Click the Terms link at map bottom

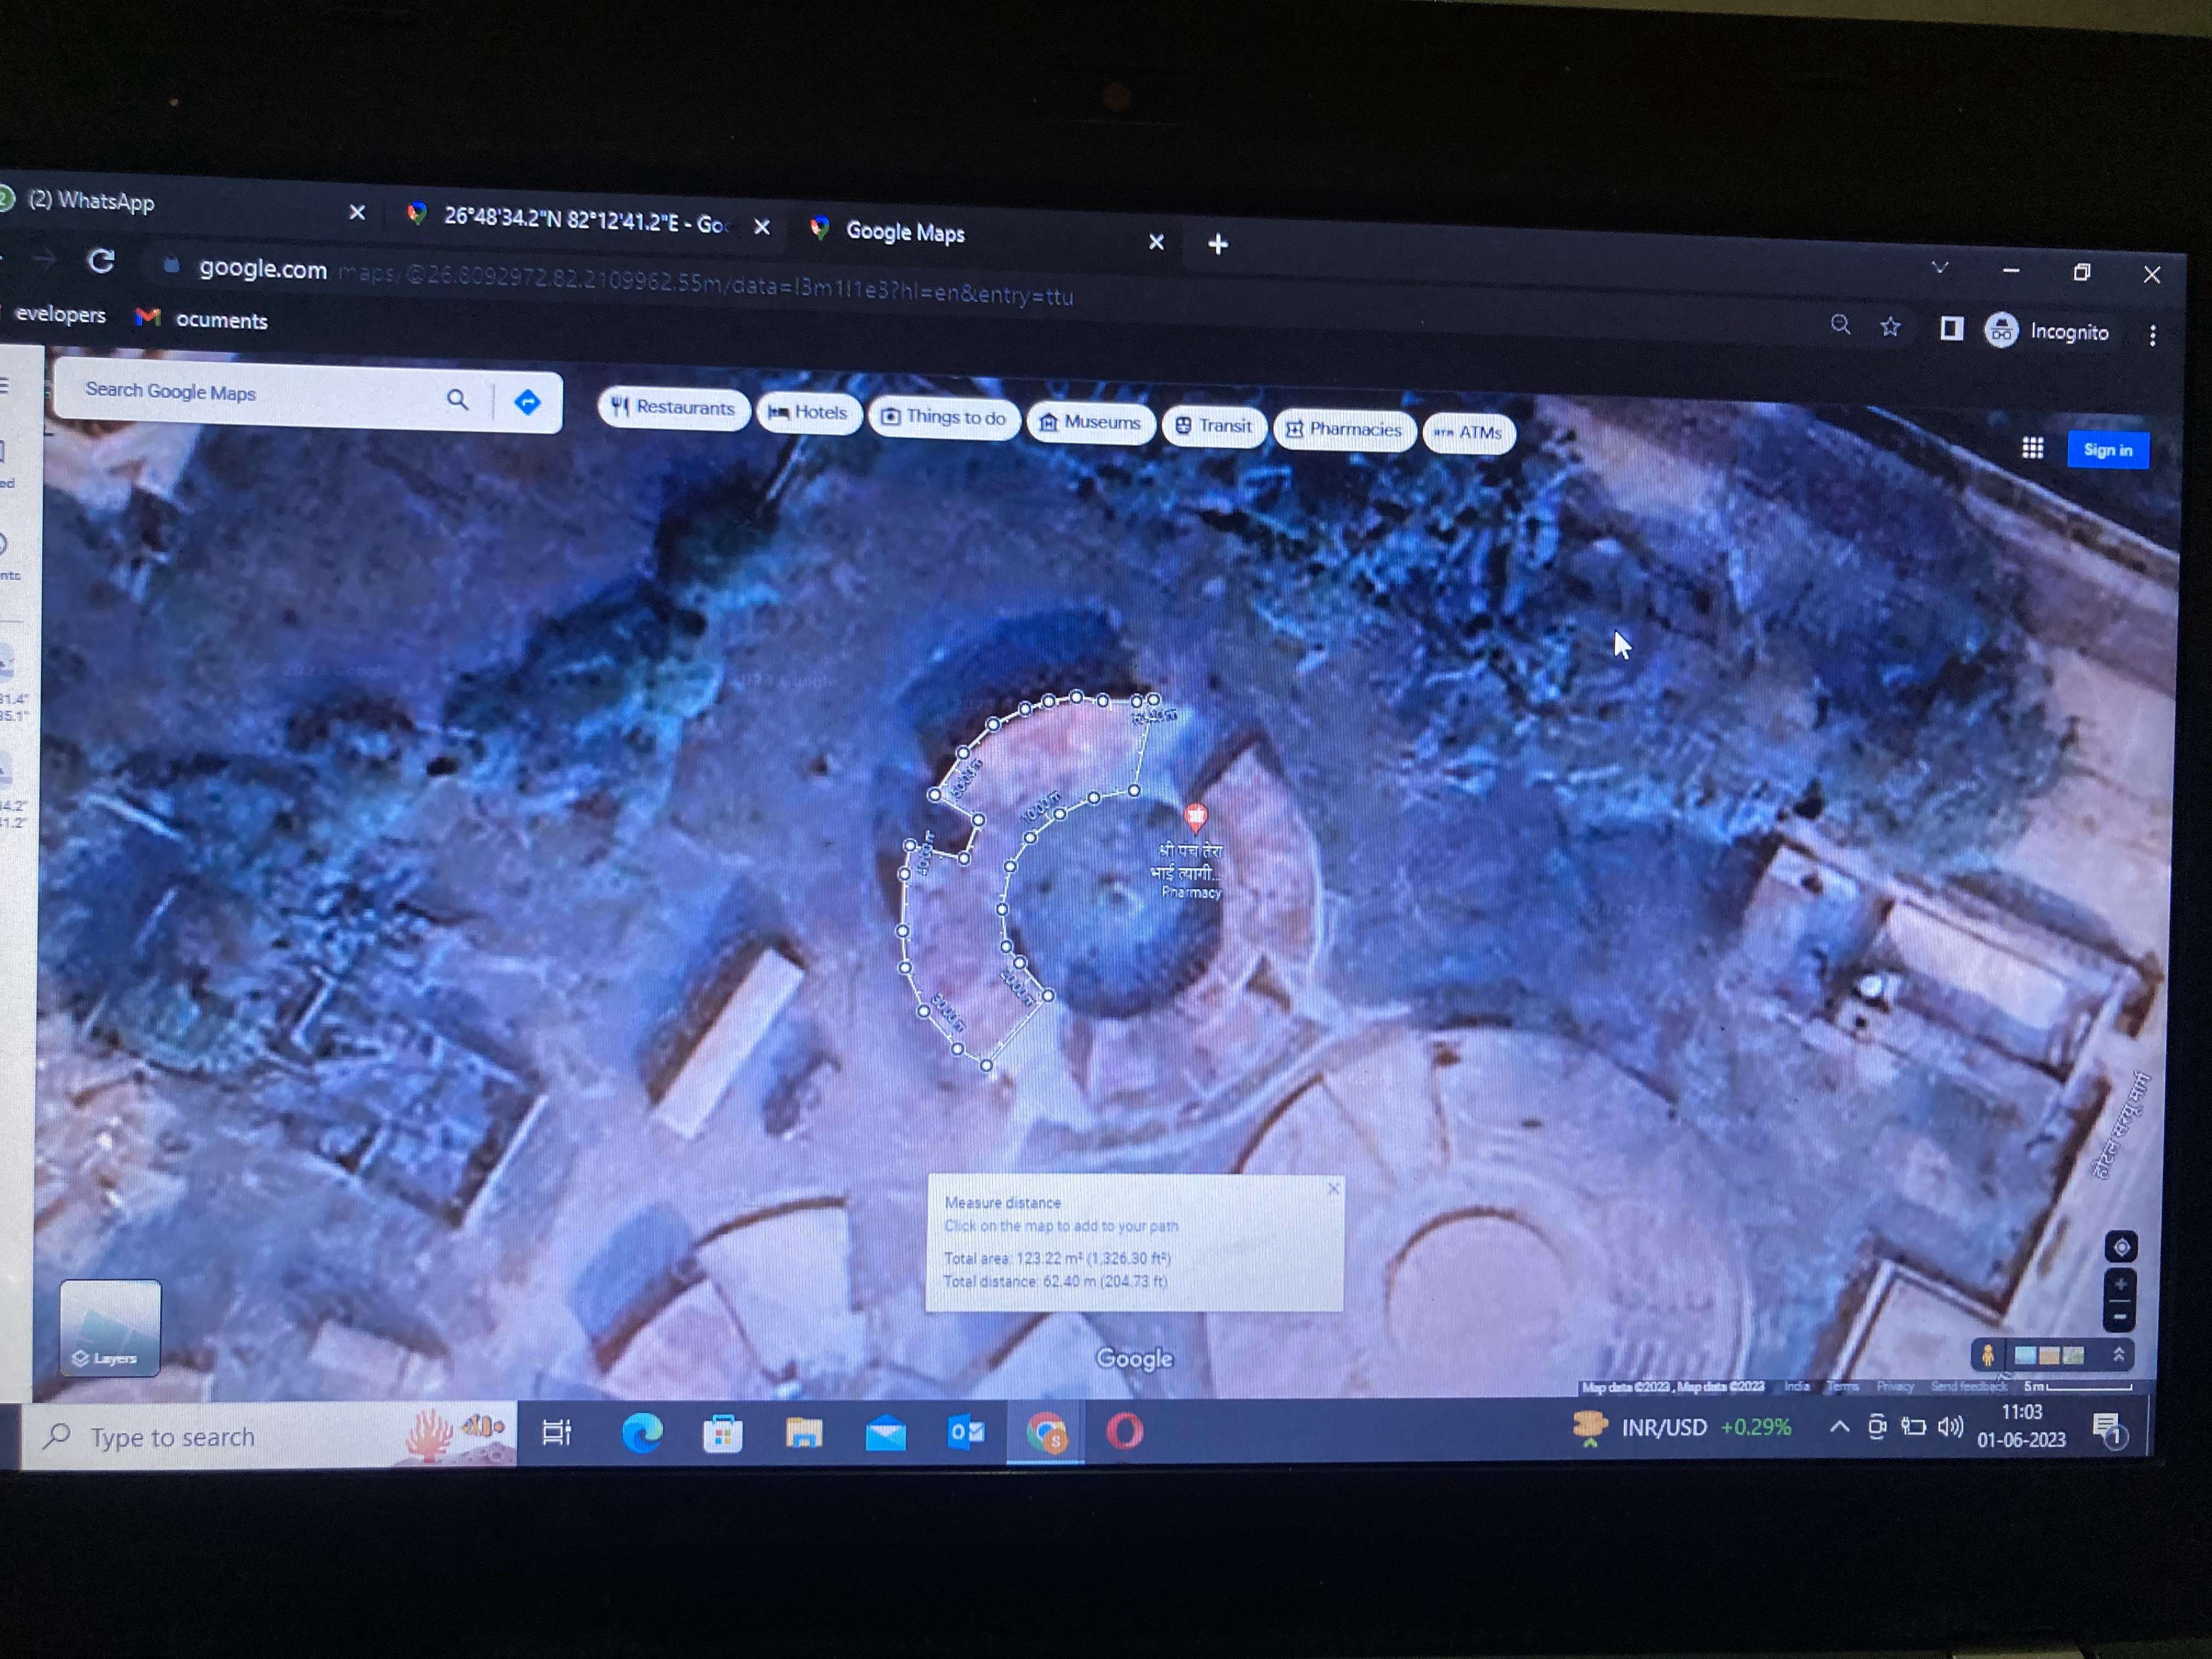tap(1842, 1386)
